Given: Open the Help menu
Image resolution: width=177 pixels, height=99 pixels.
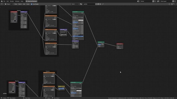Looking at the screenshot, I should click(x=22, y=1).
